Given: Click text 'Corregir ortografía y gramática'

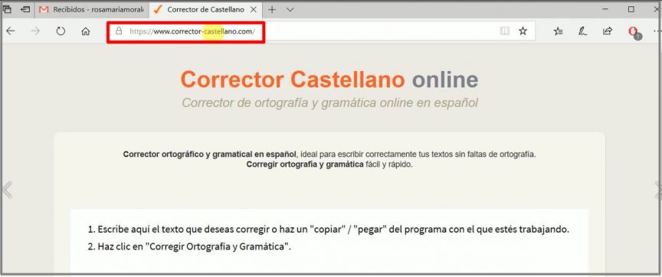Looking at the screenshot, I should point(304,165).
